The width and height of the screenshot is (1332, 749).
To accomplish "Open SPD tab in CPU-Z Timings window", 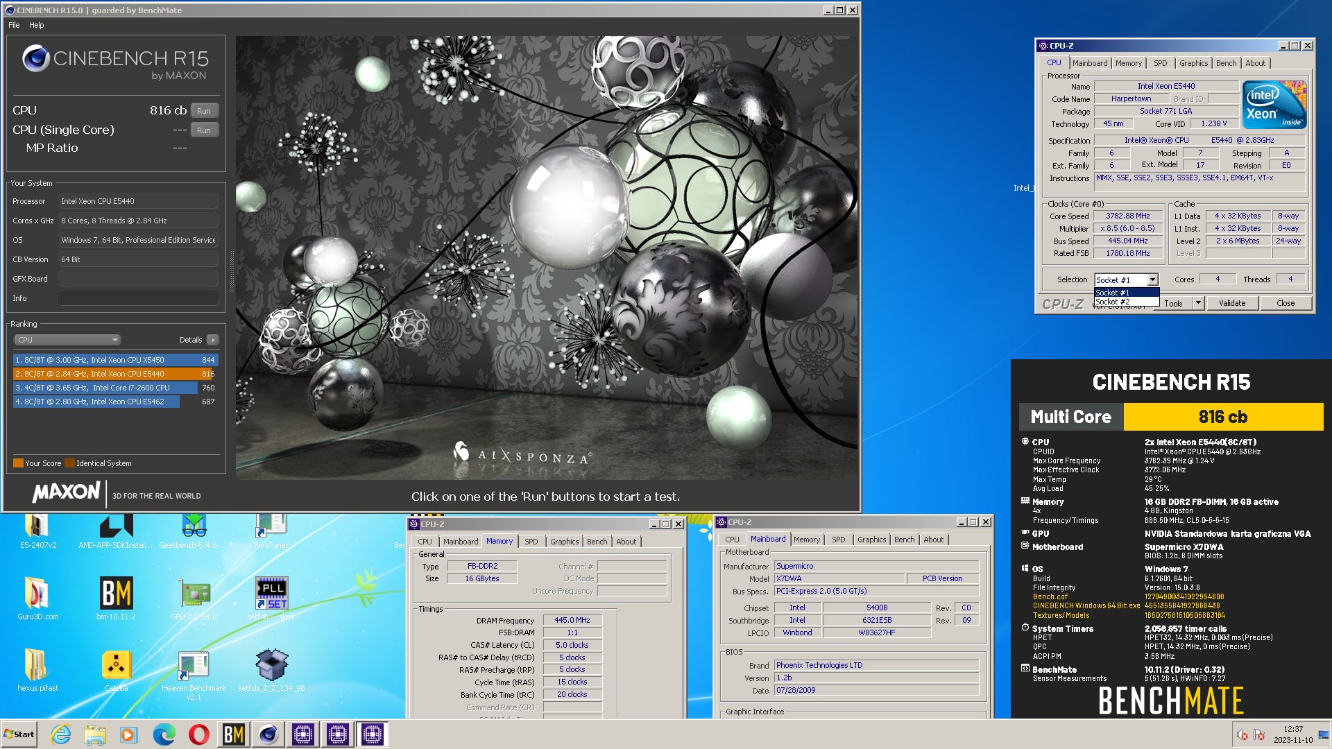I will click(x=531, y=542).
